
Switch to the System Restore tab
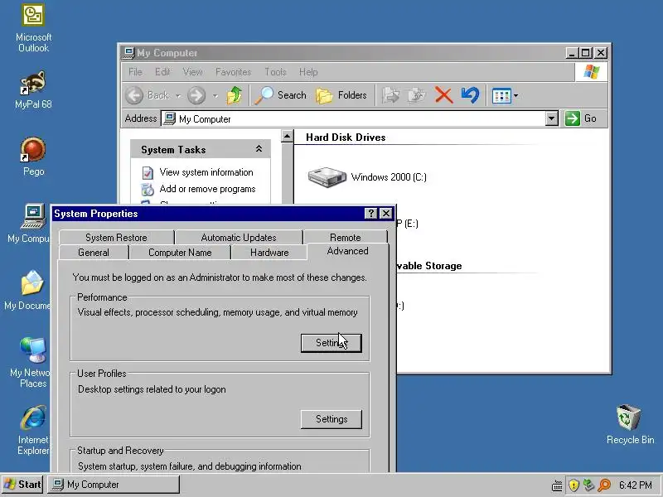click(x=116, y=238)
